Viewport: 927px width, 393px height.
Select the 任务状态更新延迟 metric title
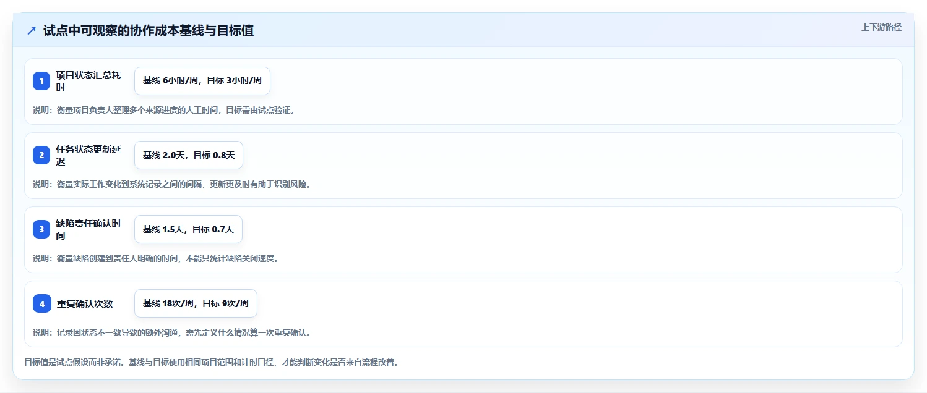[88, 155]
